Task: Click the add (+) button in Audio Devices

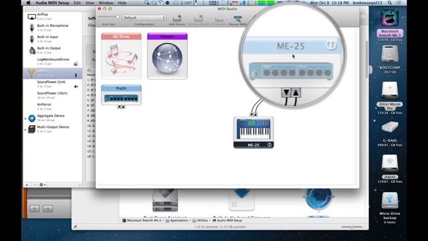Action: point(27,185)
